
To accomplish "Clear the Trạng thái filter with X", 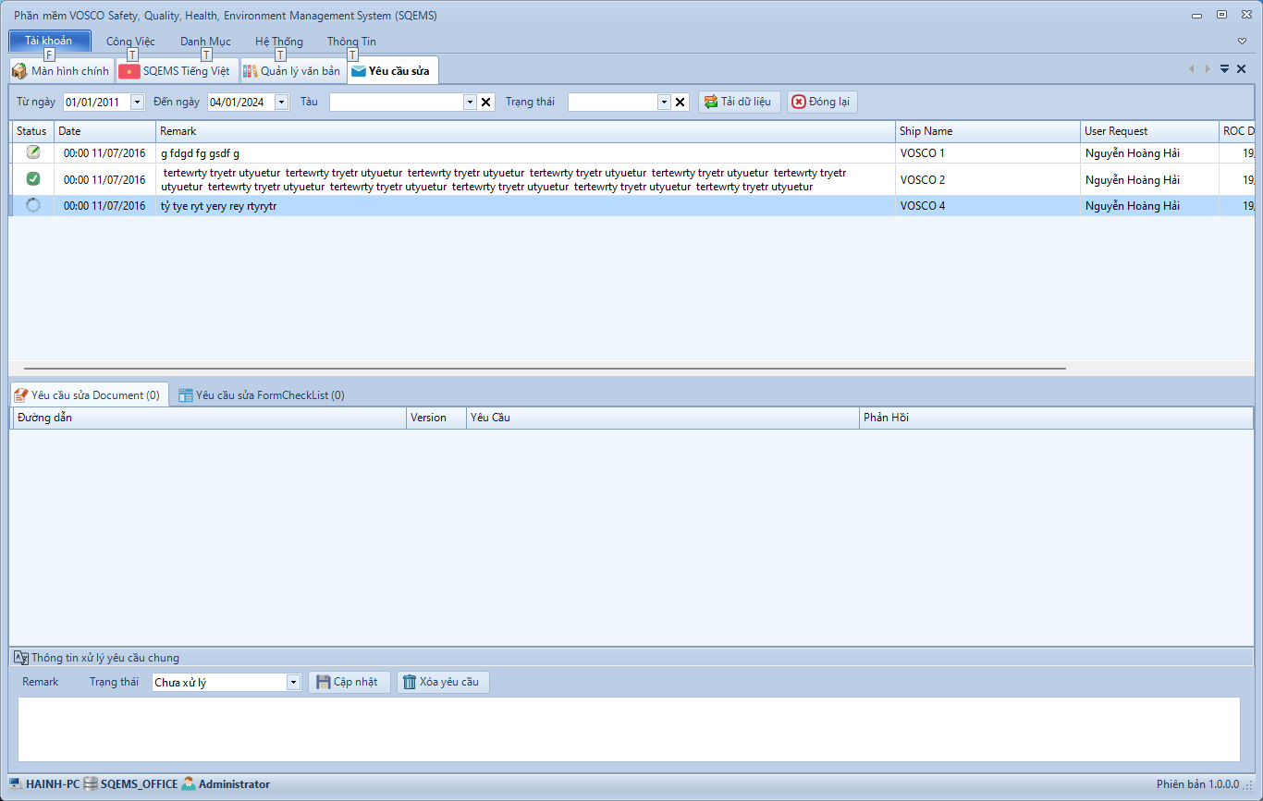I will tap(681, 103).
